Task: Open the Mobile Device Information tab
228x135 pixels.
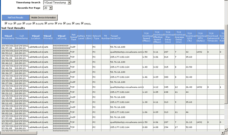Action: 43,17
